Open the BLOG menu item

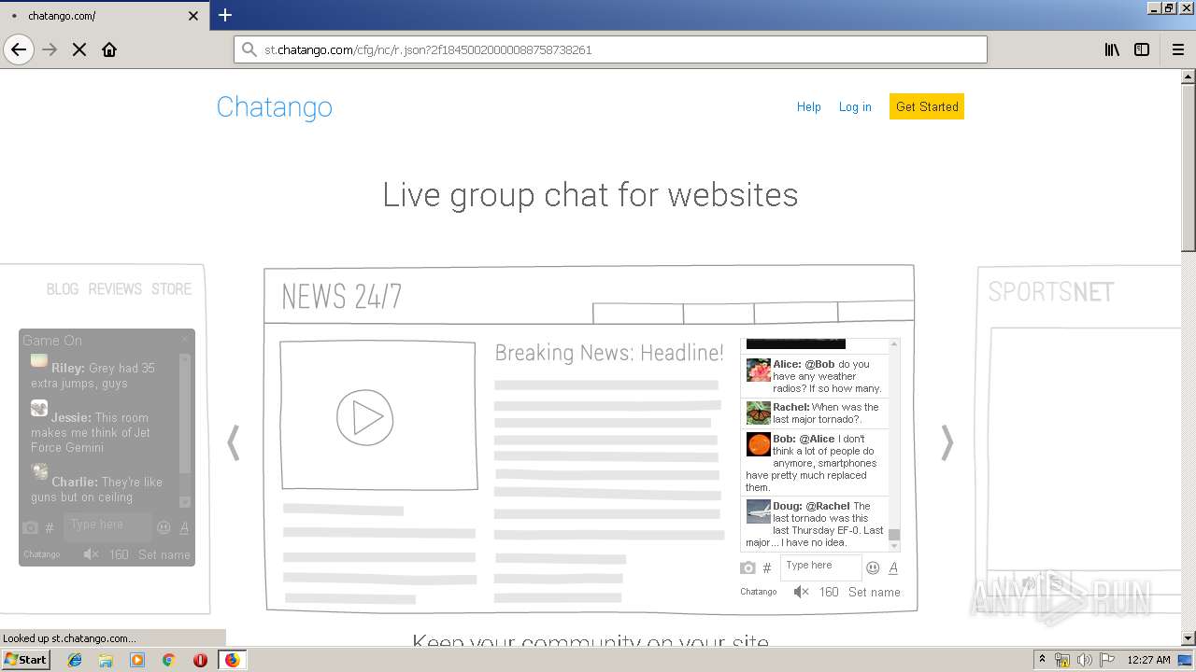pyautogui.click(x=63, y=289)
